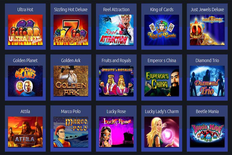Select Fruits and Royals game artwork
Viewport: 232px width, 155px height.
pyautogui.click(x=116, y=81)
